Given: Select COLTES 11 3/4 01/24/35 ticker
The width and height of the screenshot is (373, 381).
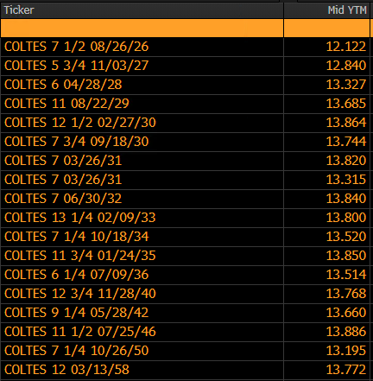Looking at the screenshot, I should pos(80,256).
